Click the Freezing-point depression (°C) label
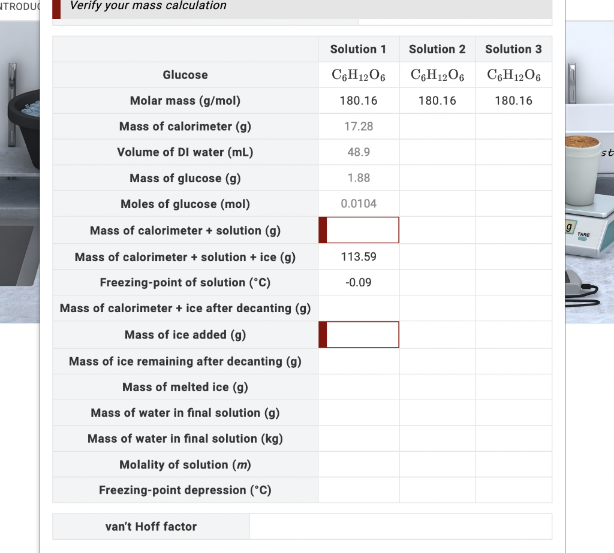Screen dimensions: 614x553 coord(185,491)
